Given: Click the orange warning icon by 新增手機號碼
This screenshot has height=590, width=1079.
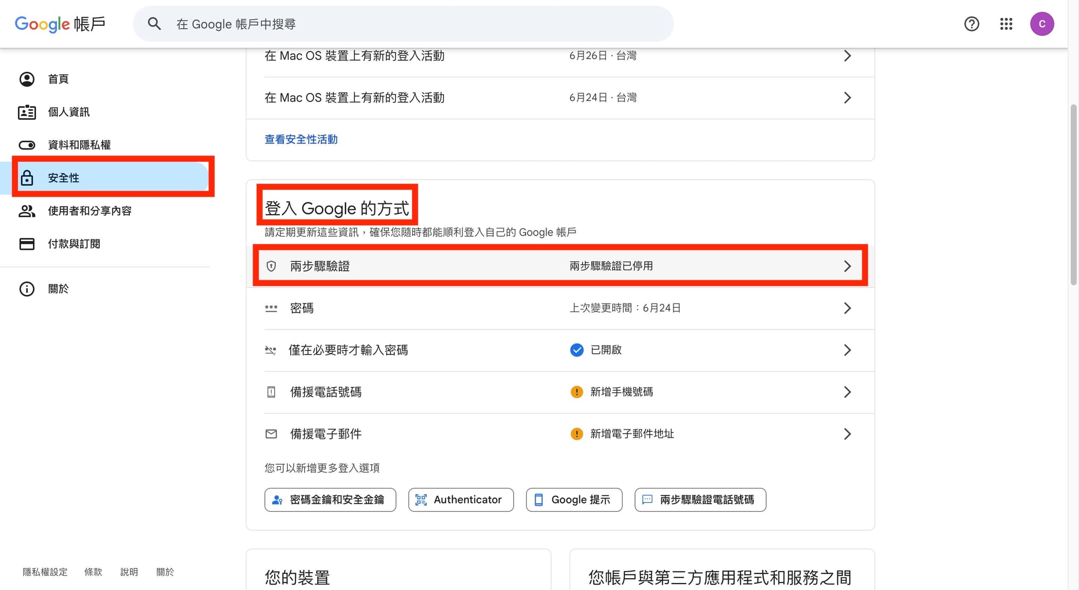Looking at the screenshot, I should [577, 392].
